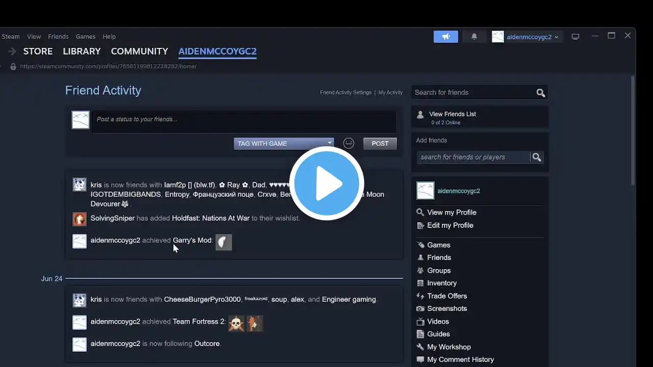Open the Garry's Mod link
653x367 pixels.
[x=192, y=240]
